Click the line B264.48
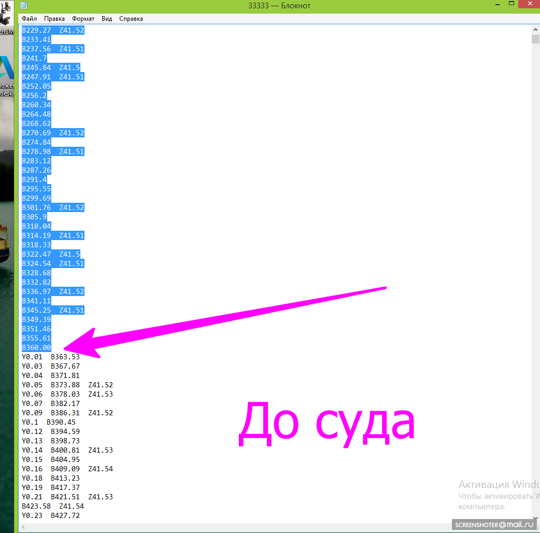This screenshot has height=533, width=540. (x=36, y=114)
